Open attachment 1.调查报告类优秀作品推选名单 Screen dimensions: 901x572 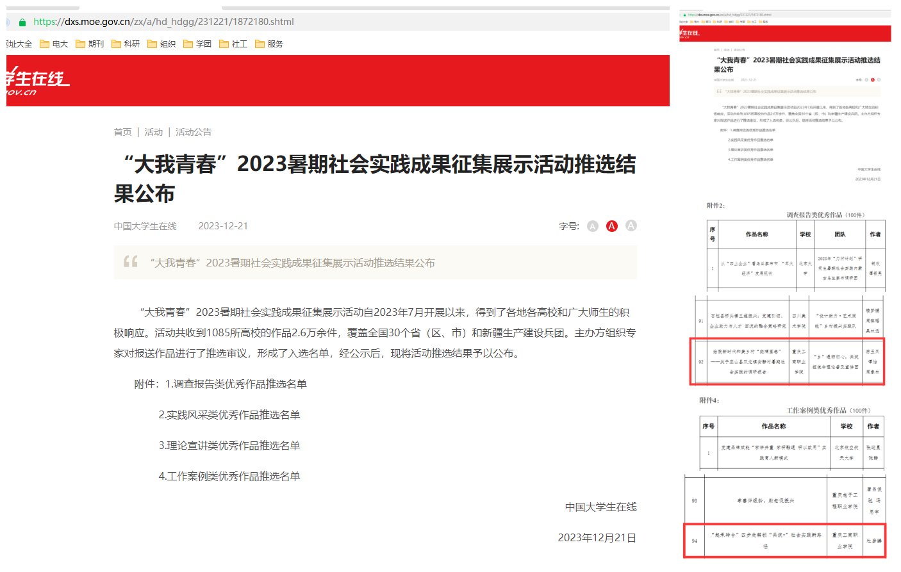[x=236, y=384]
